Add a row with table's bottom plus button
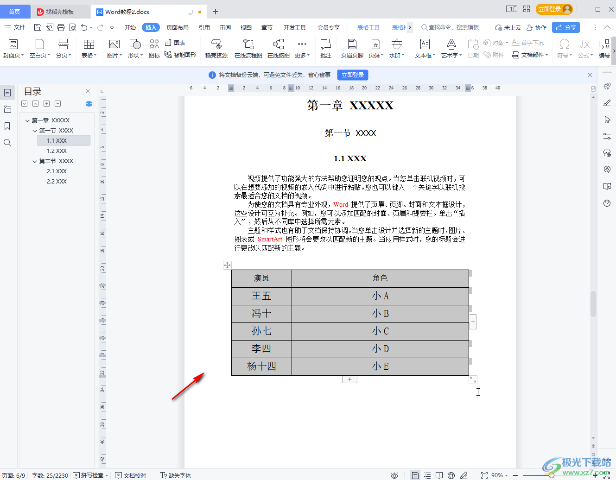The image size is (616, 480). click(349, 379)
